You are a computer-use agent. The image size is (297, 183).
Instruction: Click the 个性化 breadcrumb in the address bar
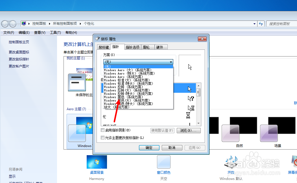tap(89, 24)
